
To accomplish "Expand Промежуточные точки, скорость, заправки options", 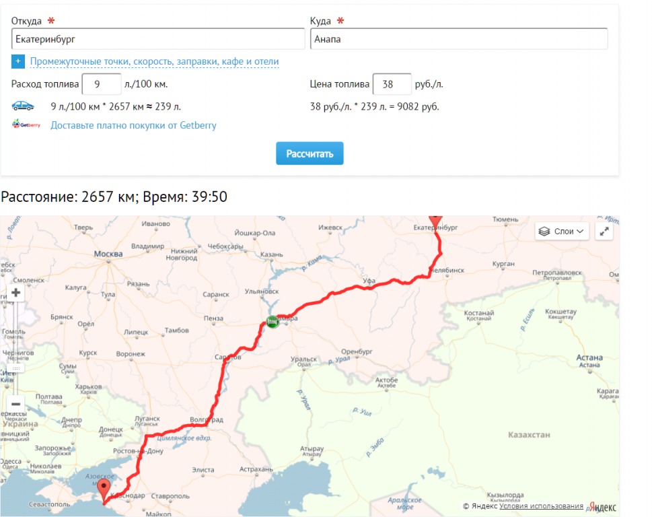I will [x=154, y=61].
